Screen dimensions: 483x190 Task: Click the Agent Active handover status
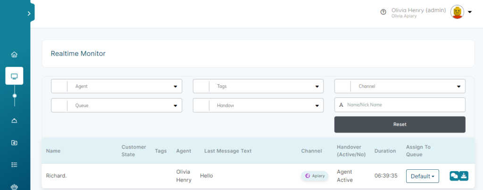tap(345, 176)
